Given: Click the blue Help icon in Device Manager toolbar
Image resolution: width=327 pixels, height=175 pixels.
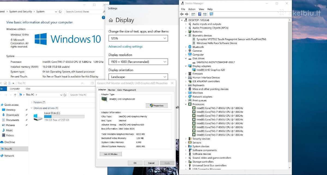Looking at the screenshot, I should coord(200,14).
